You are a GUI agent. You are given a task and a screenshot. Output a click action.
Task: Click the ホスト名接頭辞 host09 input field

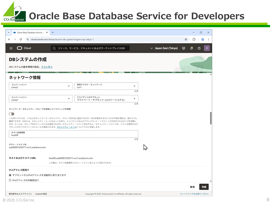pyautogui.click(x=74, y=134)
